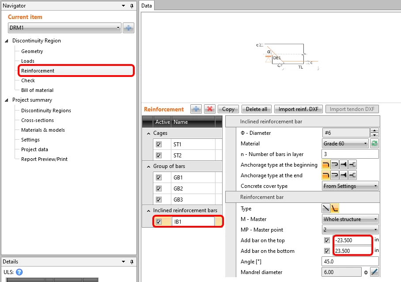Click the ULS help question mark icon

click(19, 272)
